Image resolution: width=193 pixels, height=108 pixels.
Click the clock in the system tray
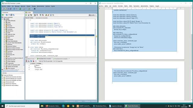(x=184, y=106)
